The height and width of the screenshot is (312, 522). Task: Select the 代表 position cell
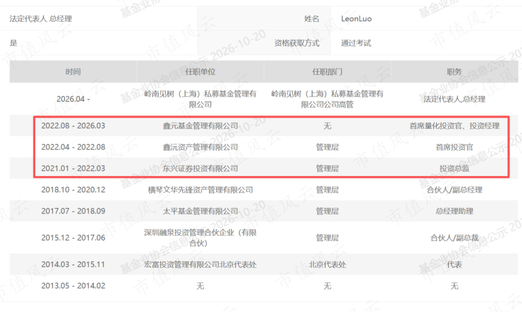(x=454, y=265)
